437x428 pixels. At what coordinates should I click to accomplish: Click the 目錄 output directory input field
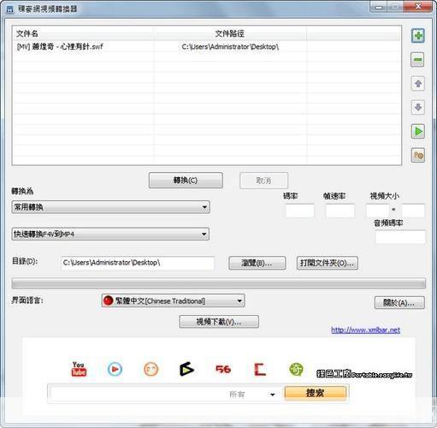(138, 263)
